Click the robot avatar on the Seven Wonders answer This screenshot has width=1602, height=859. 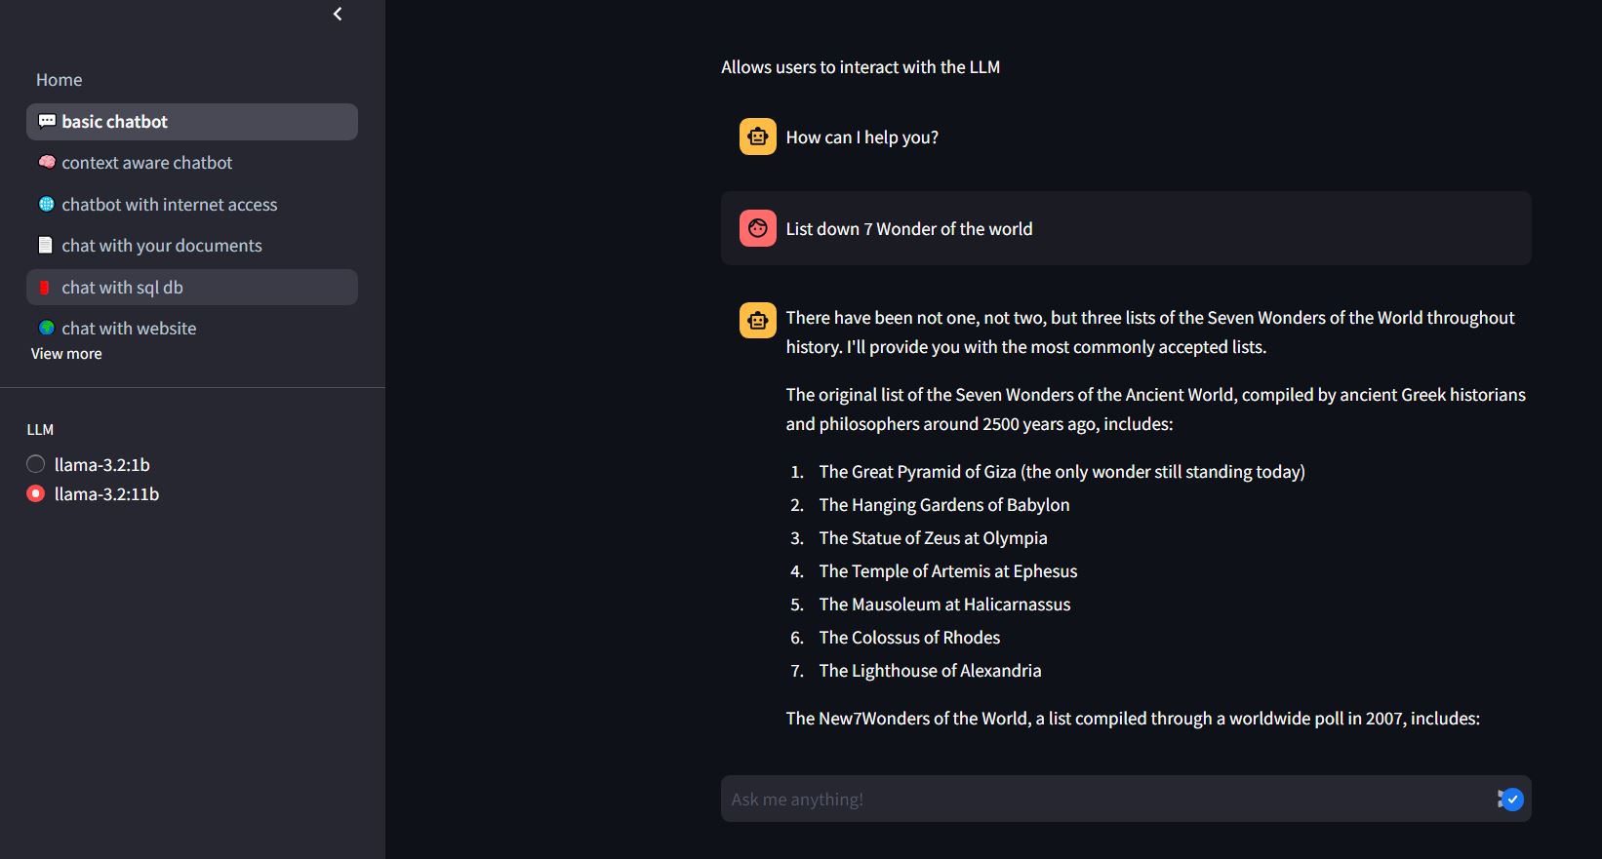coord(758,320)
